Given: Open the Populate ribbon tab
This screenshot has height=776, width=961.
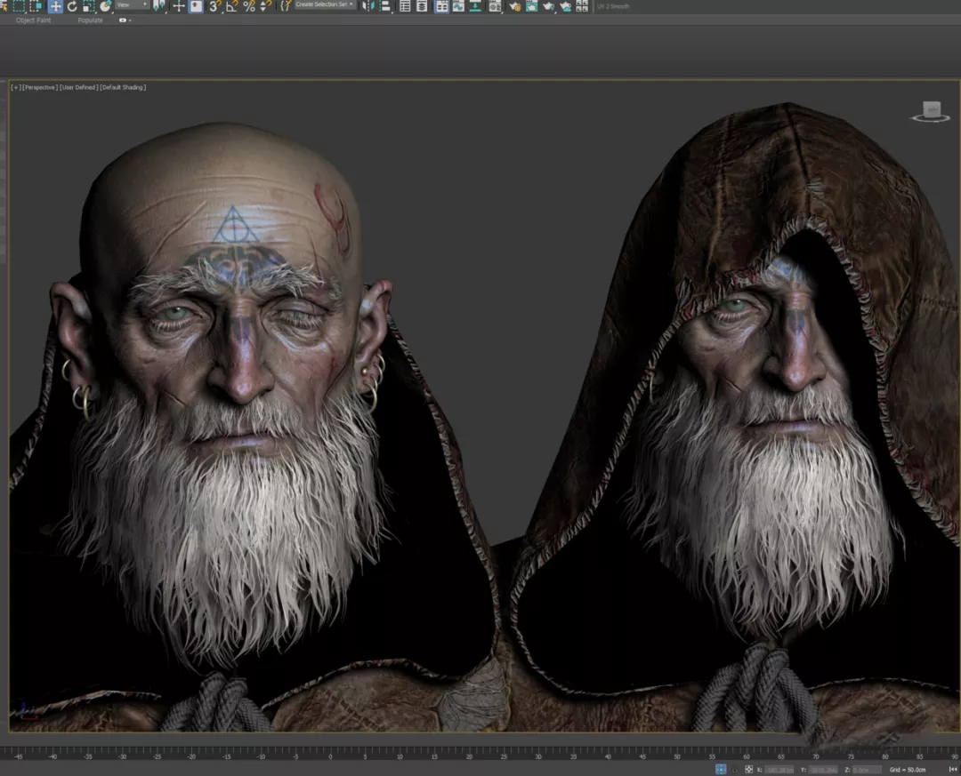Looking at the screenshot, I should click(x=90, y=20).
